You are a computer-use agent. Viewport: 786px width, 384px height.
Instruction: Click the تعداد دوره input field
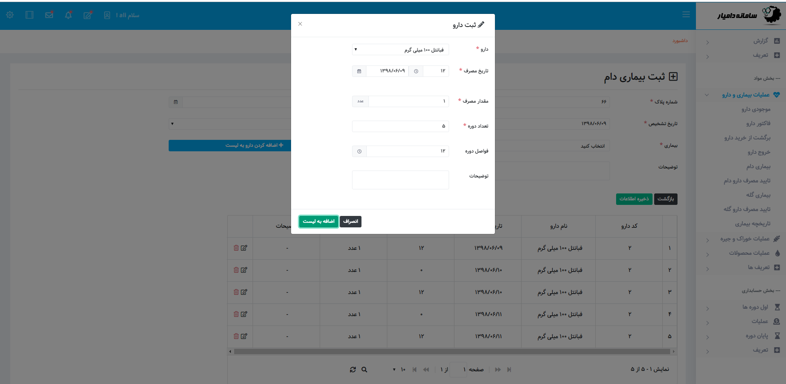400,126
